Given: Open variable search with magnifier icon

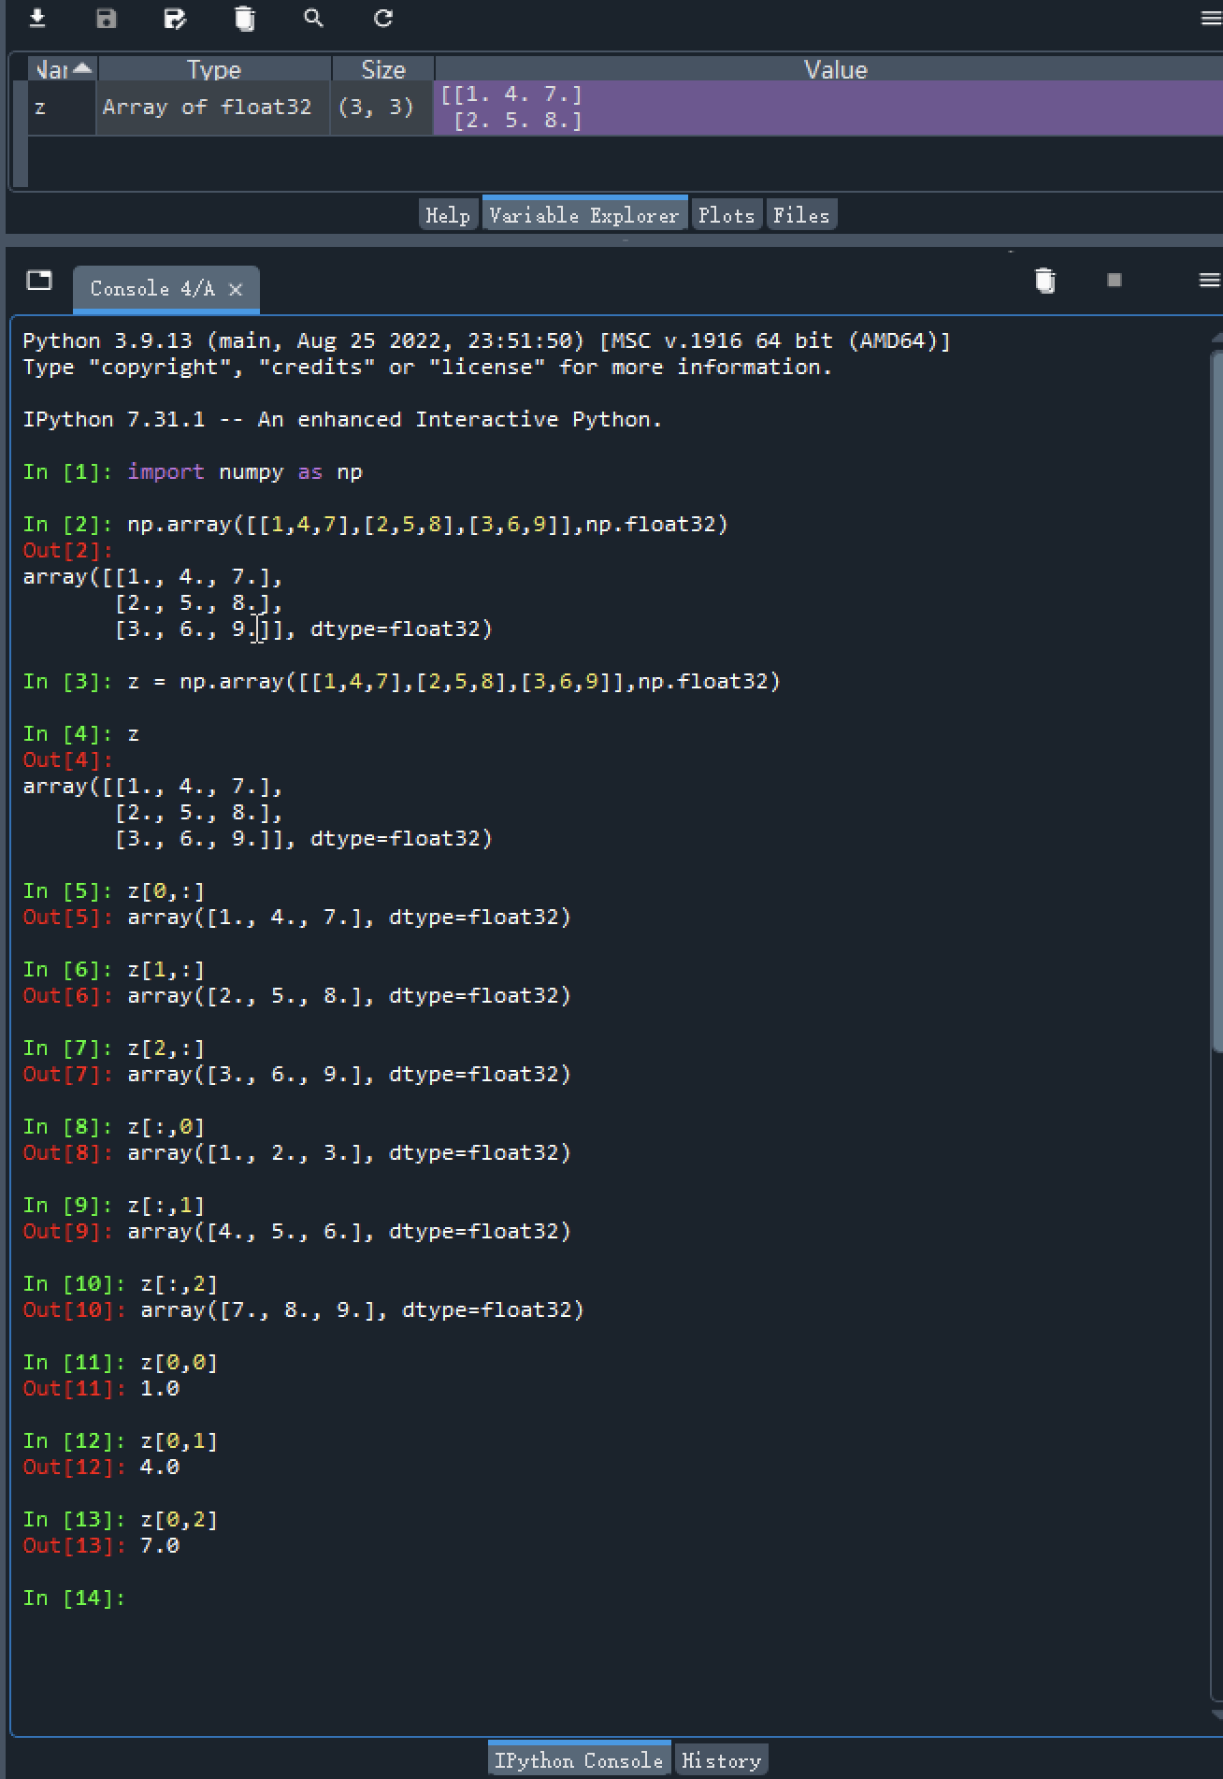Looking at the screenshot, I should (313, 19).
